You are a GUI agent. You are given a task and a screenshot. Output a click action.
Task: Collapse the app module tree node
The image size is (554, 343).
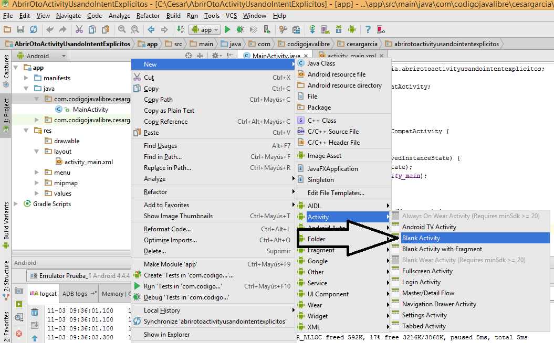tap(16, 68)
